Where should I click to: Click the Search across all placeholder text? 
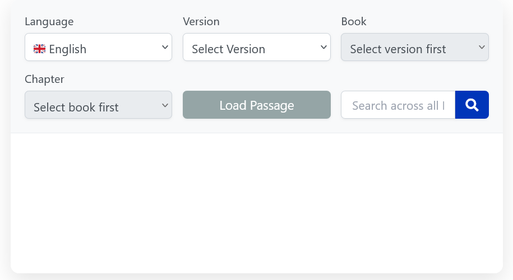(x=398, y=105)
